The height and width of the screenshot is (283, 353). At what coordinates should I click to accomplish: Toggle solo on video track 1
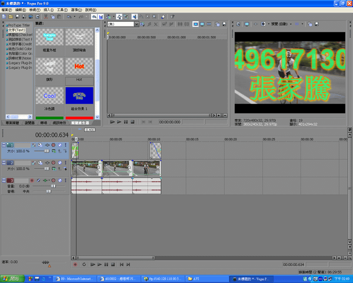(65, 145)
